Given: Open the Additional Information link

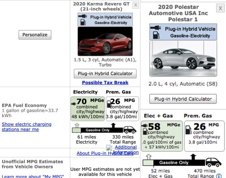Looking at the screenshot, I should (126, 150).
